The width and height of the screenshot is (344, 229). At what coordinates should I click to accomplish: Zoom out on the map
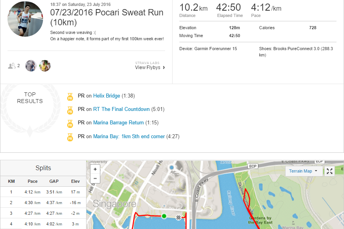[95, 178]
